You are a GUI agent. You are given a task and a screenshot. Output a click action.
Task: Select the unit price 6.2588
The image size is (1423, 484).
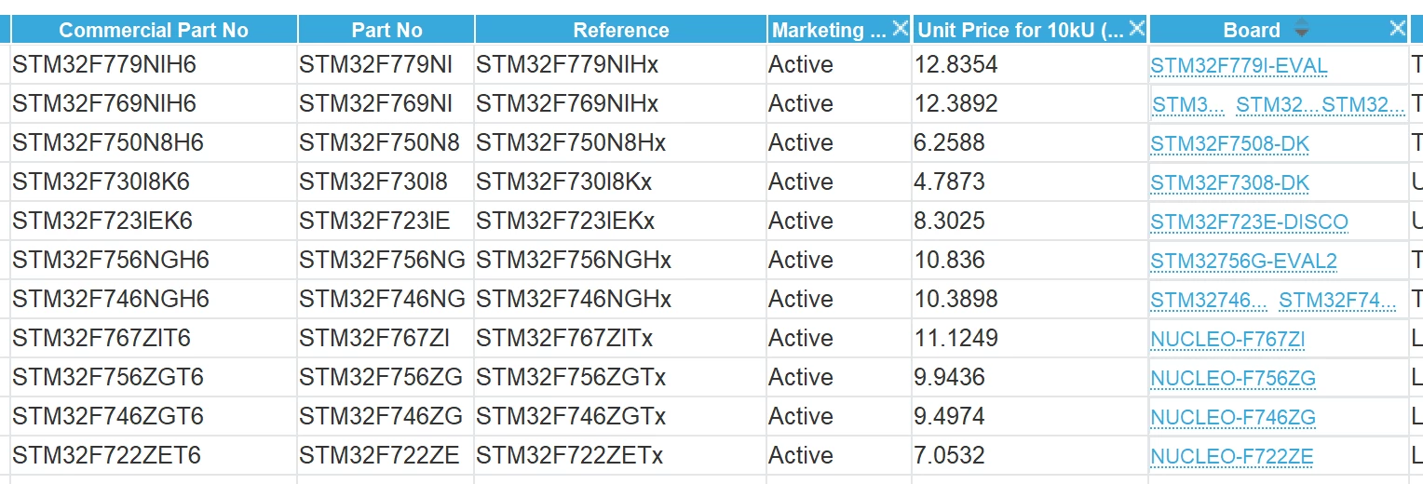click(x=949, y=143)
